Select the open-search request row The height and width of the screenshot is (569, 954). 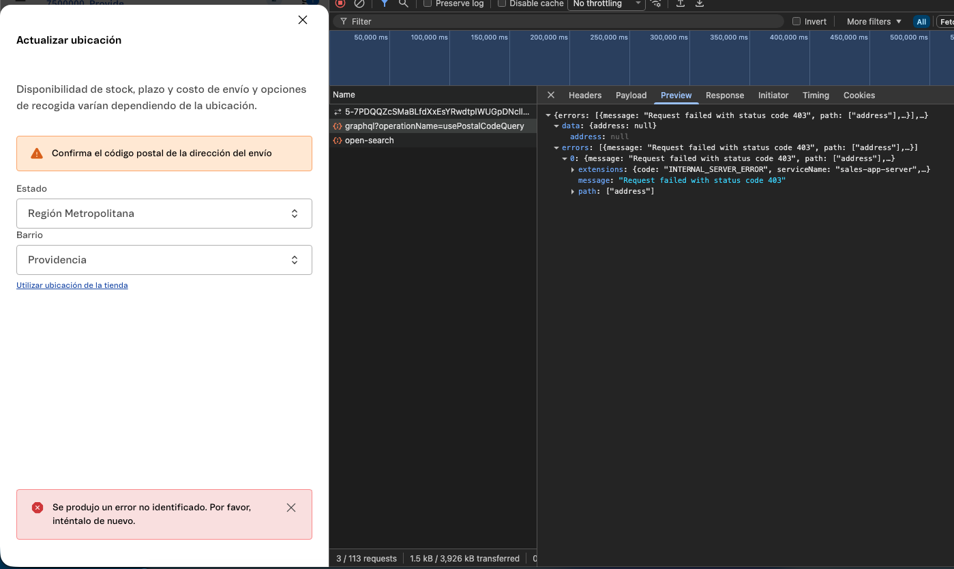(369, 141)
